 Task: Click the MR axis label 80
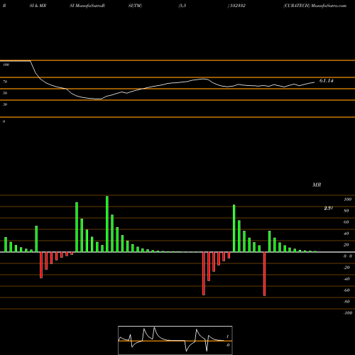(346, 211)
